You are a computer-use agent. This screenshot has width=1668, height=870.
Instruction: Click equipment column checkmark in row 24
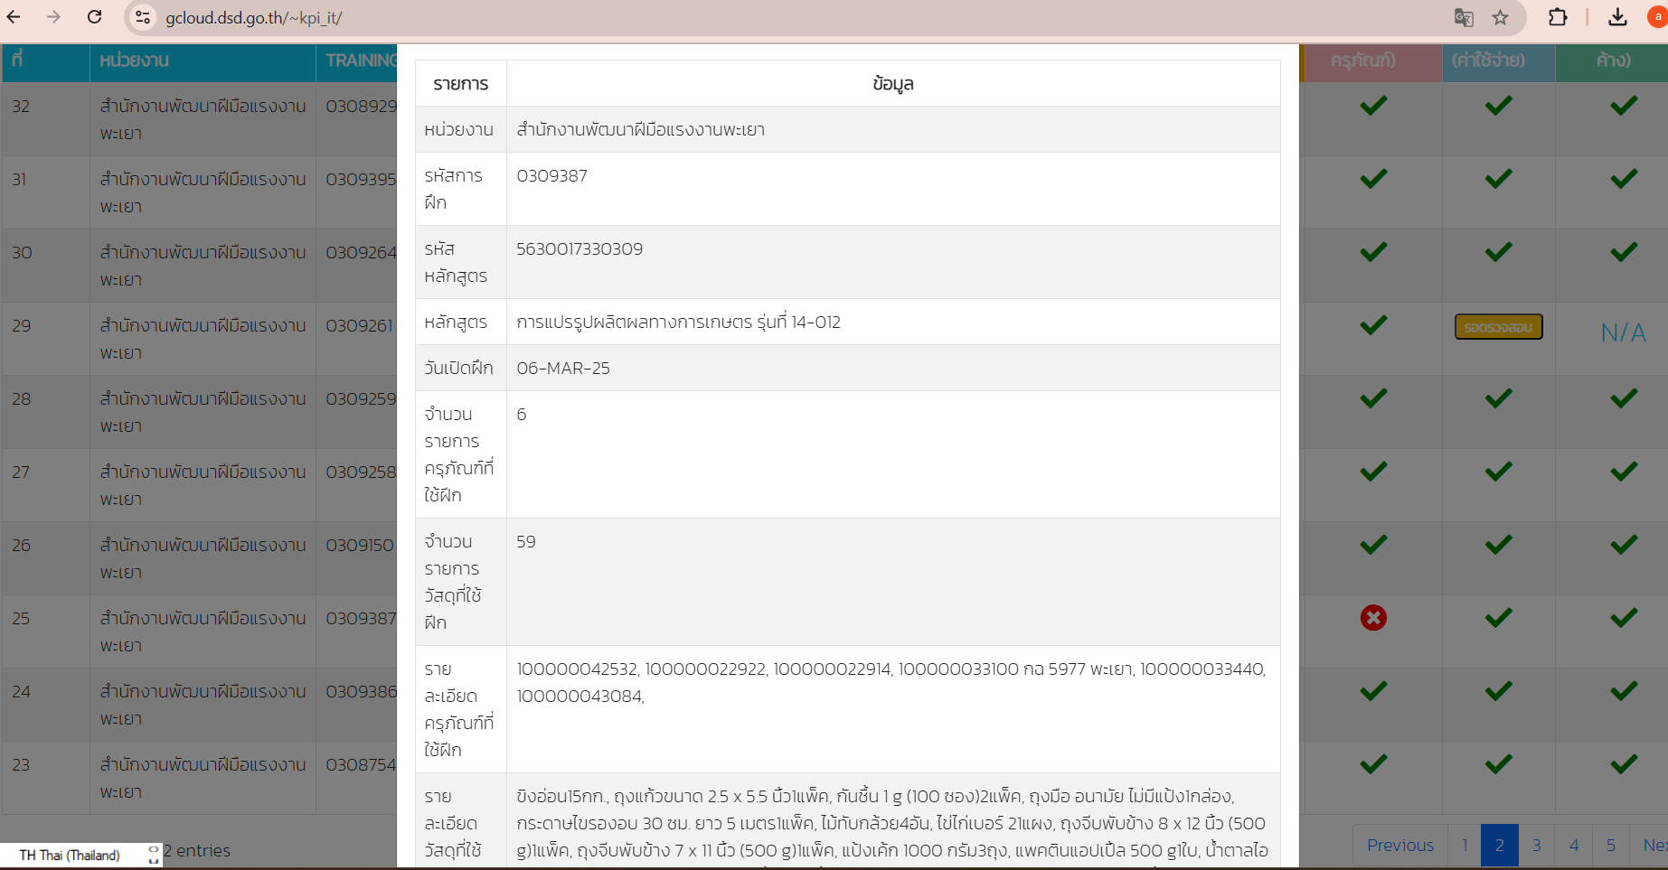coord(1373,691)
